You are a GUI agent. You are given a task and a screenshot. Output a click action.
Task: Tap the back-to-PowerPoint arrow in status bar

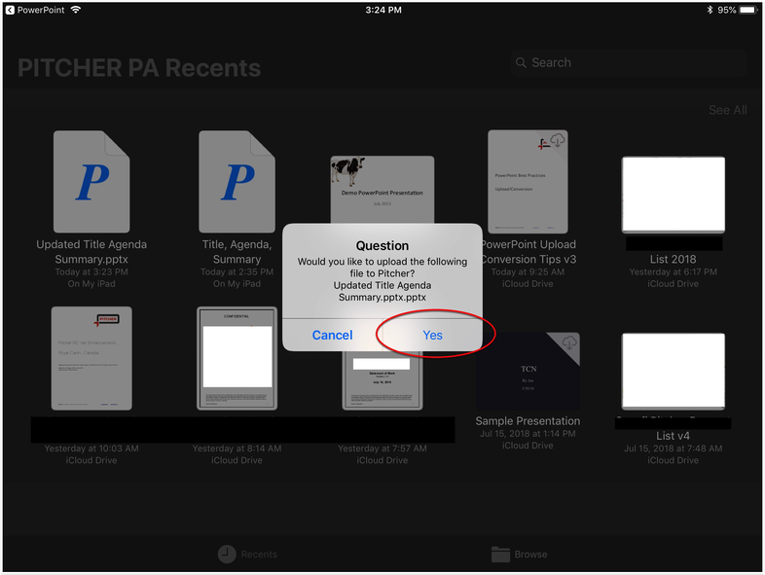point(10,10)
